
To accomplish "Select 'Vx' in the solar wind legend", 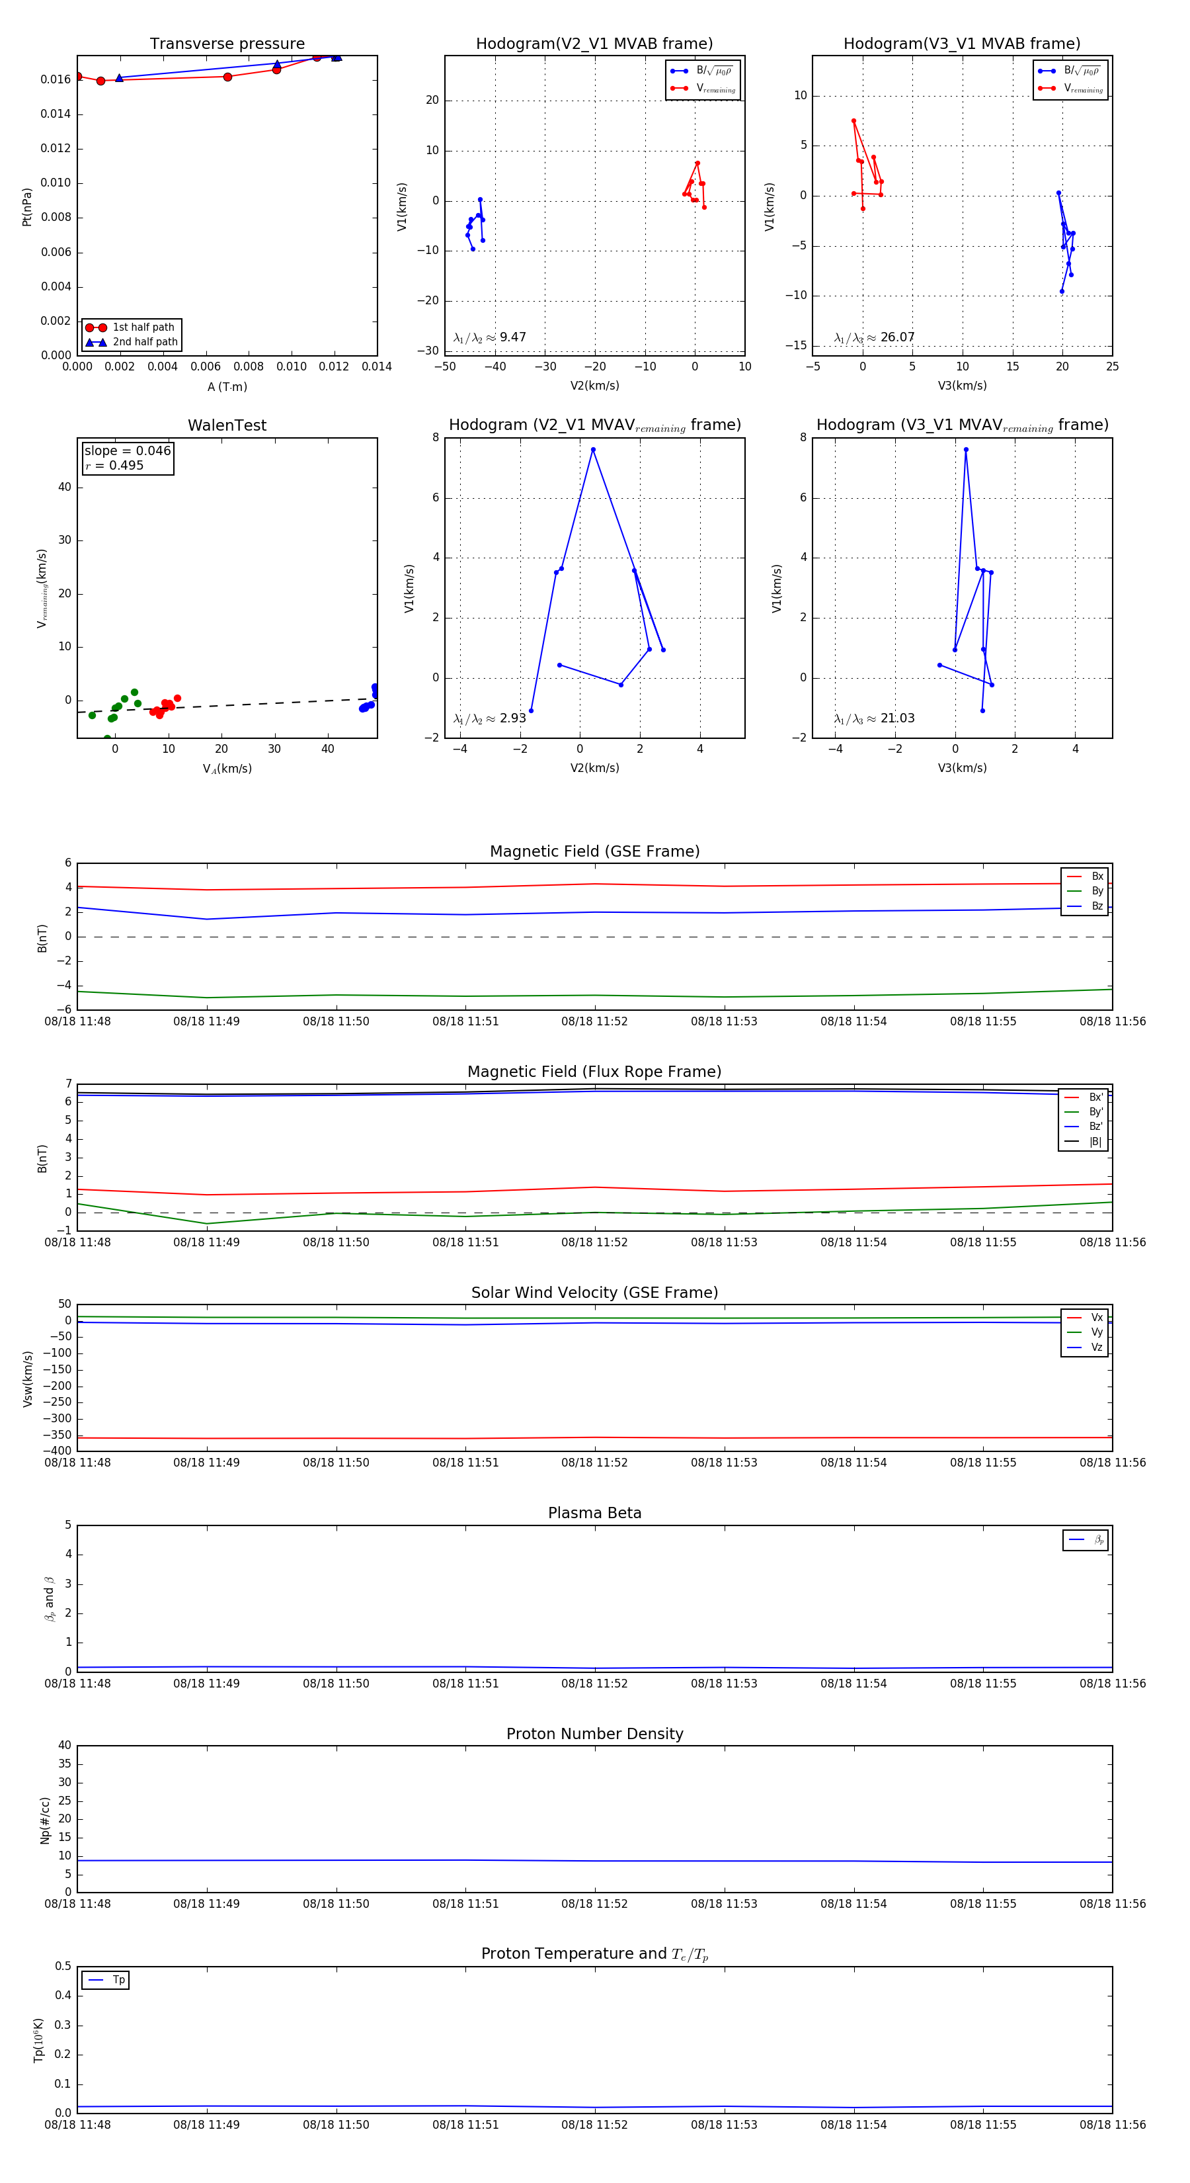I will tap(1085, 1317).
